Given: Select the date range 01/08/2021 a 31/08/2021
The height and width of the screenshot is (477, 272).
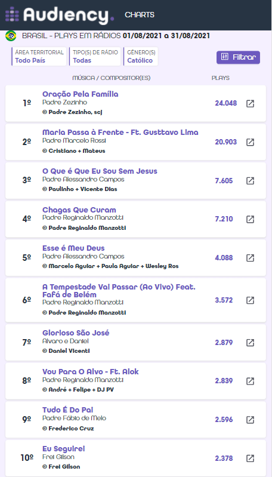Looking at the screenshot, I should [166, 36].
